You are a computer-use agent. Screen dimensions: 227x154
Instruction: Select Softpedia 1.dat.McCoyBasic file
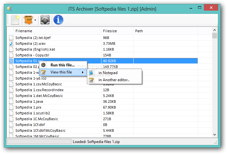tap(39, 96)
